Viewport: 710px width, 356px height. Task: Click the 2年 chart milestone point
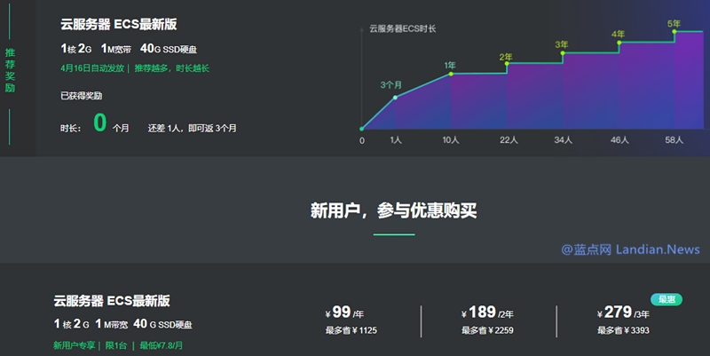tap(507, 63)
